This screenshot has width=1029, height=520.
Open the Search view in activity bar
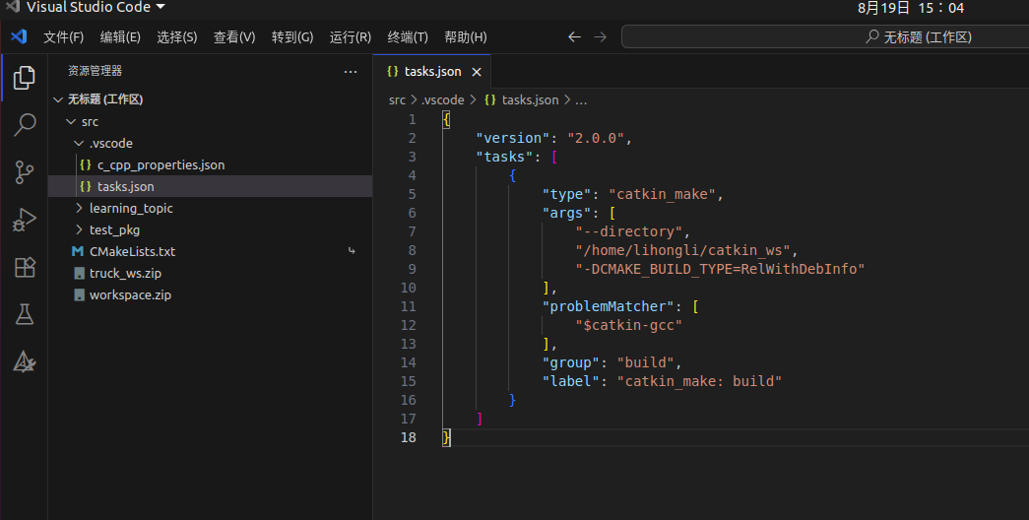tap(25, 125)
